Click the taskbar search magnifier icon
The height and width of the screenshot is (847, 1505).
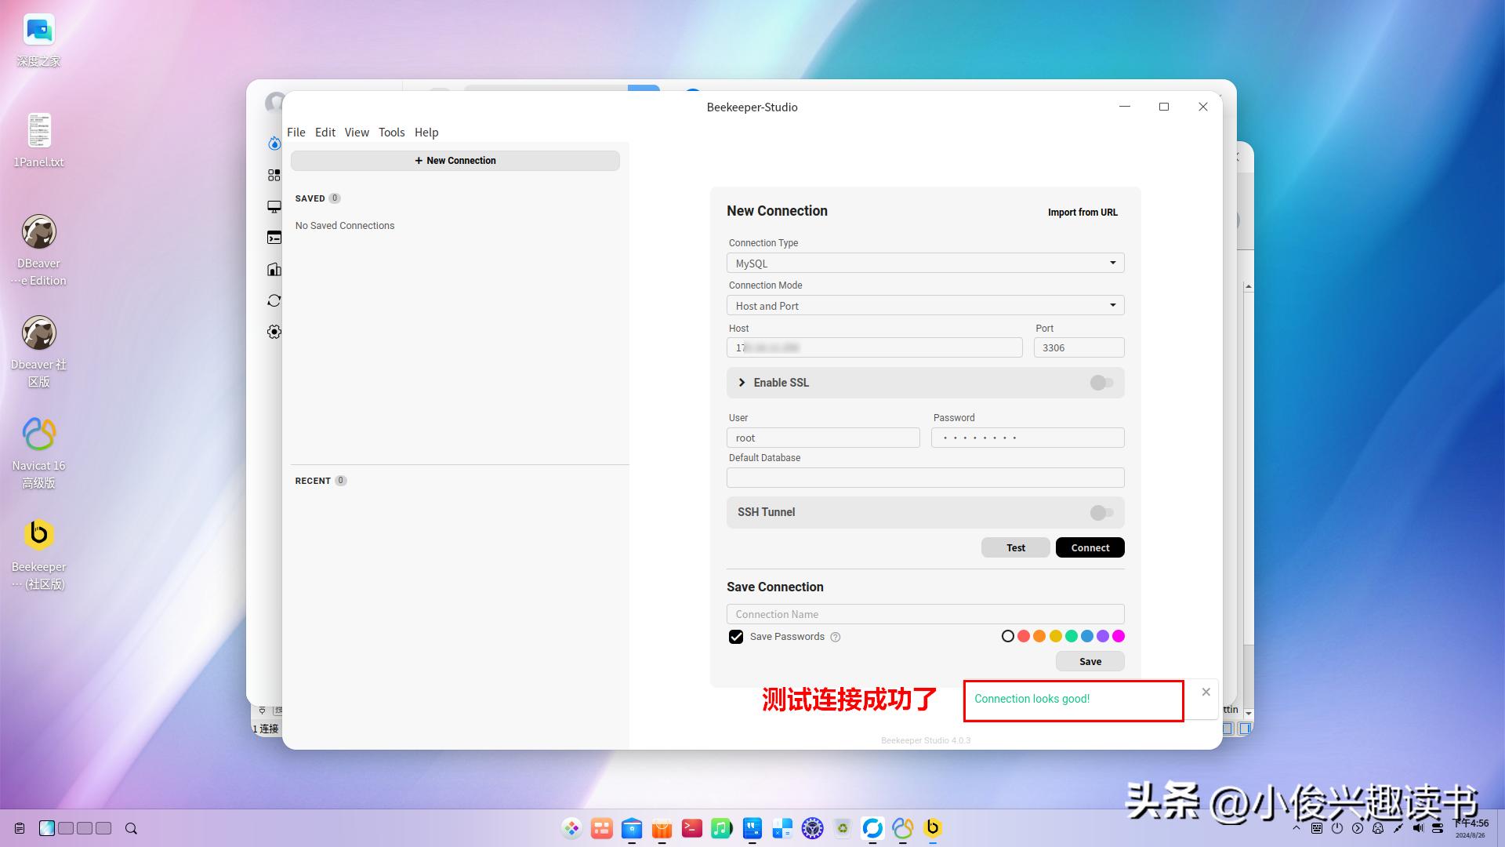point(131,828)
